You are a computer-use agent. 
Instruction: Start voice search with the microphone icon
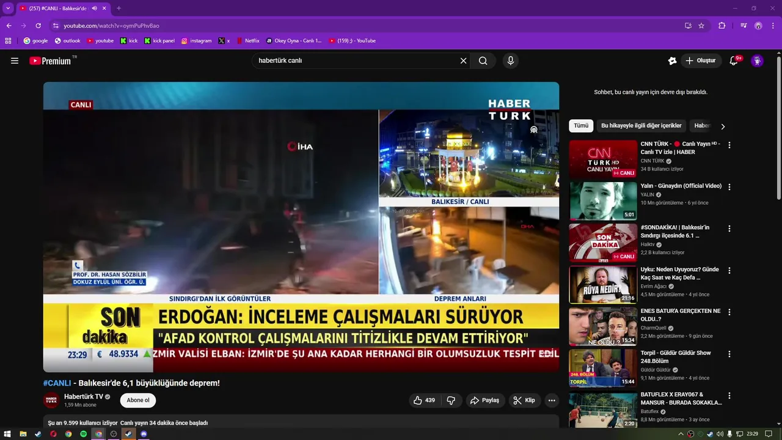pyautogui.click(x=511, y=61)
